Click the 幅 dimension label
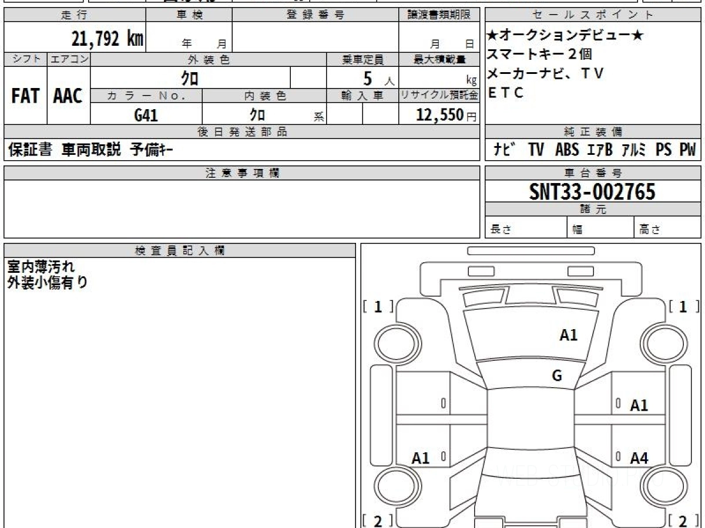The image size is (705, 528). tap(578, 230)
